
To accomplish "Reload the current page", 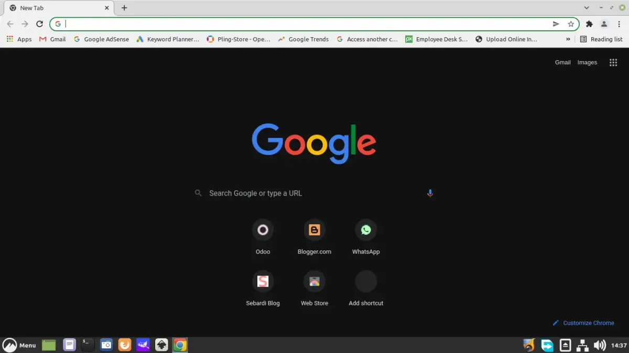I will tap(39, 24).
